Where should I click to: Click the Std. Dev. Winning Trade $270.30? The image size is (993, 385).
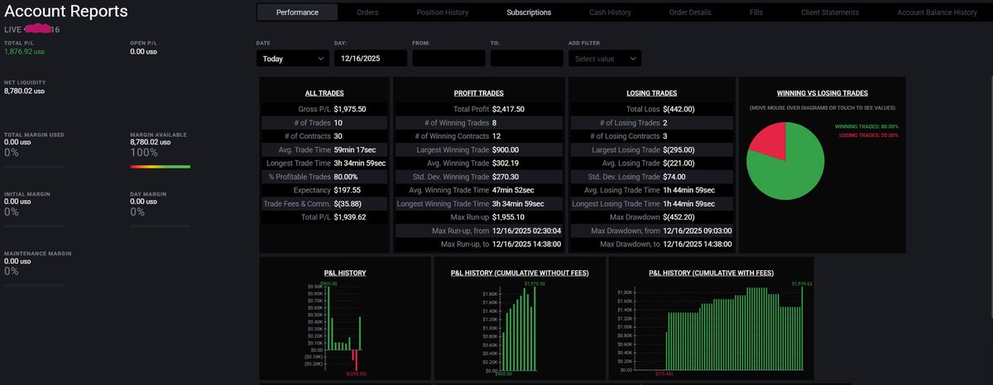tap(506, 175)
